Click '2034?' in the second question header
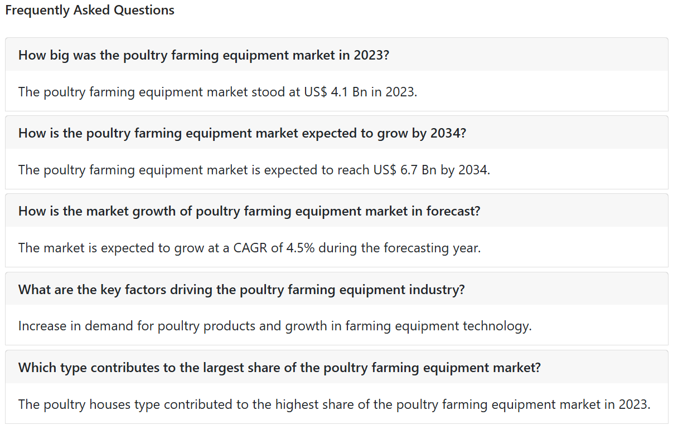 pos(448,133)
